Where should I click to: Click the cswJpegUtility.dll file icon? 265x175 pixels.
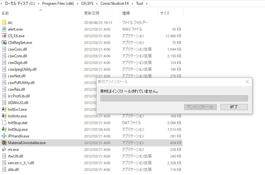[4, 69]
